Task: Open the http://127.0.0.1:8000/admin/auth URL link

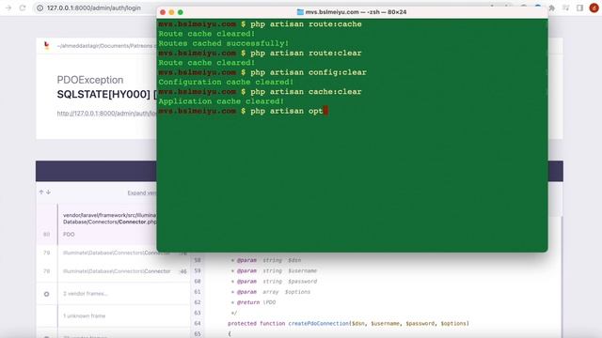Action: pos(106,114)
